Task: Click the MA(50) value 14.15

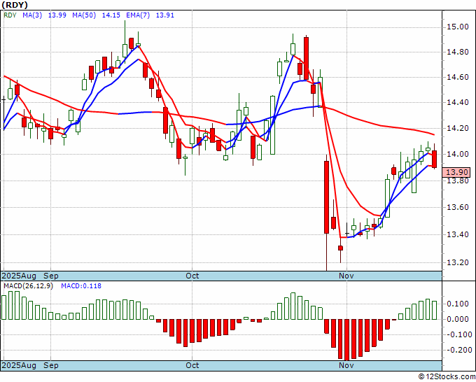Action: coord(111,15)
